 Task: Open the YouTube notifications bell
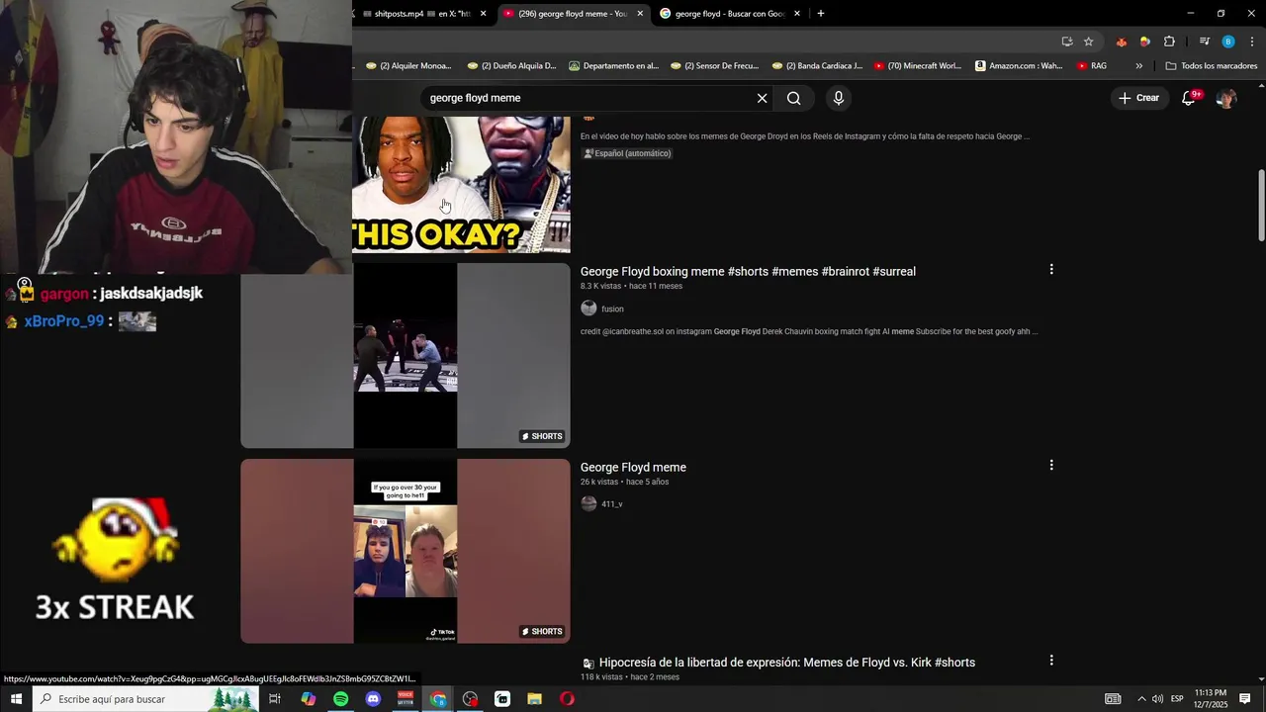click(x=1190, y=98)
